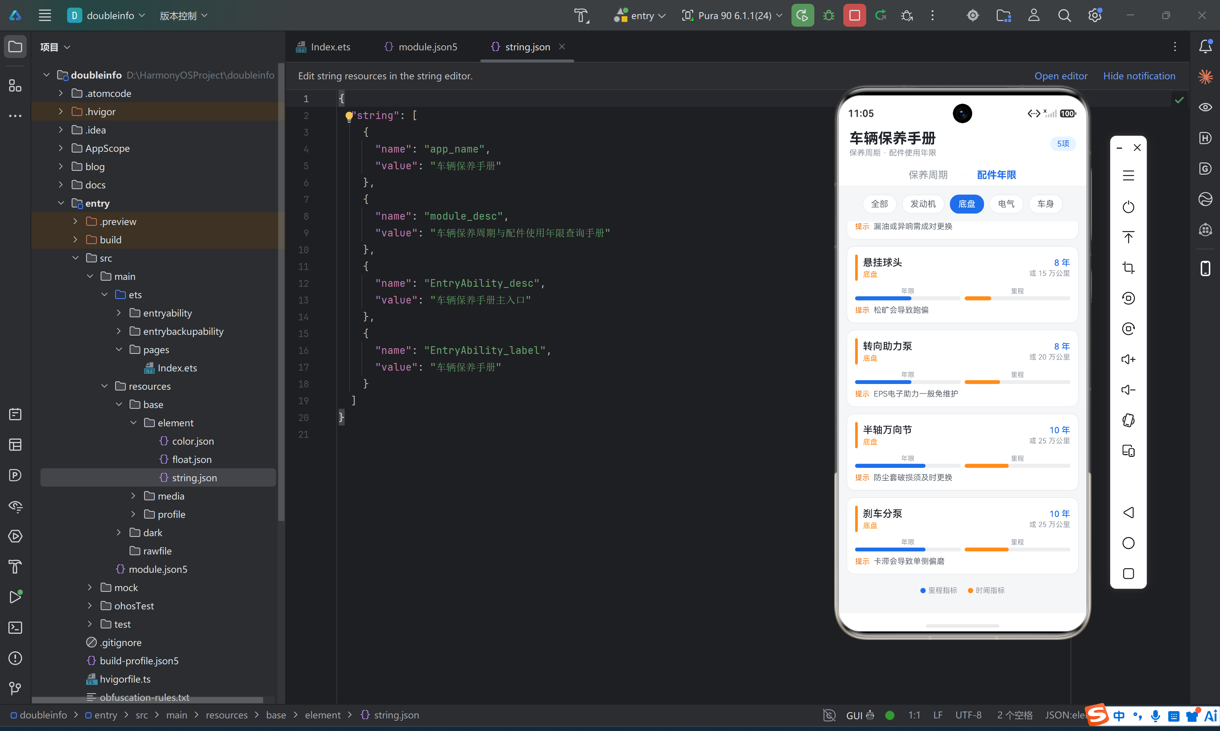The width and height of the screenshot is (1220, 731).
Task: Switch to 保养周期 tab in phone app
Action: [x=928, y=175]
